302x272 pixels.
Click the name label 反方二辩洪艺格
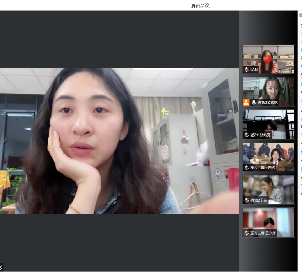263,168
